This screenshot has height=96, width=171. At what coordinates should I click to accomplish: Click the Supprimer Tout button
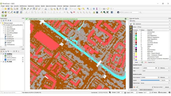(x=151, y=62)
